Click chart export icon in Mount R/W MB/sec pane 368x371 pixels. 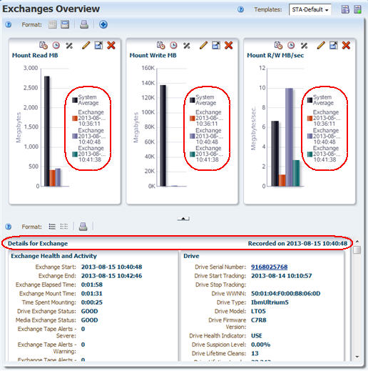[334, 45]
